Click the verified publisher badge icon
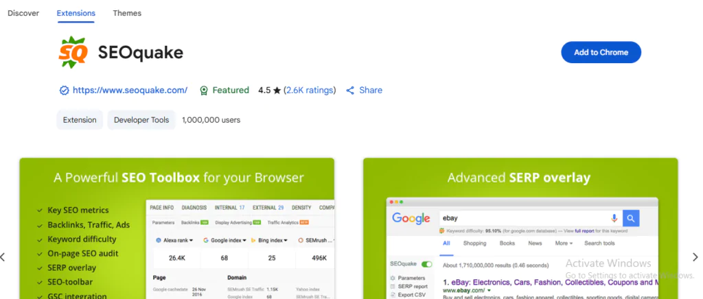The width and height of the screenshot is (703, 299). (x=64, y=91)
